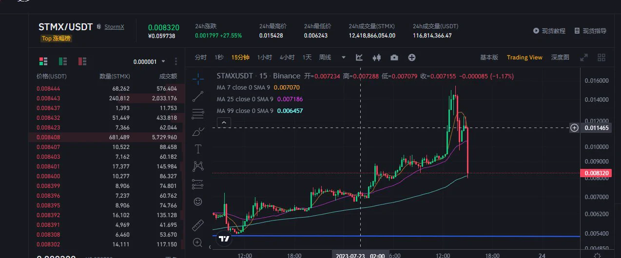621x258 pixels.
Task: Click the plus circle add icon
Action: (412, 57)
